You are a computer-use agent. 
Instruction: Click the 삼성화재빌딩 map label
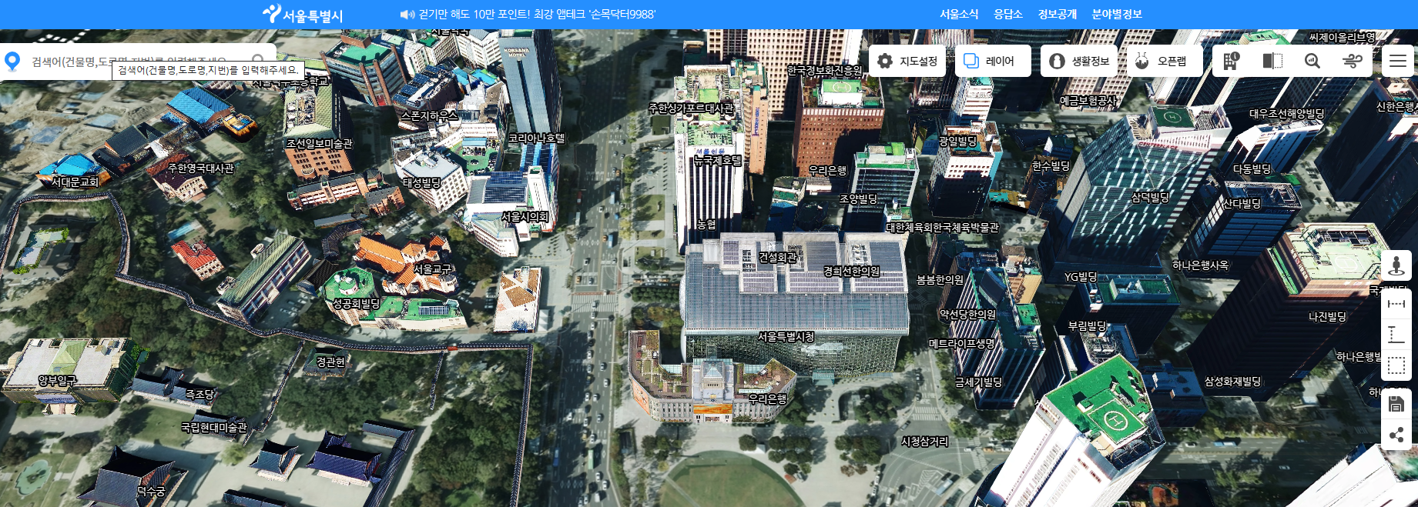[1233, 382]
